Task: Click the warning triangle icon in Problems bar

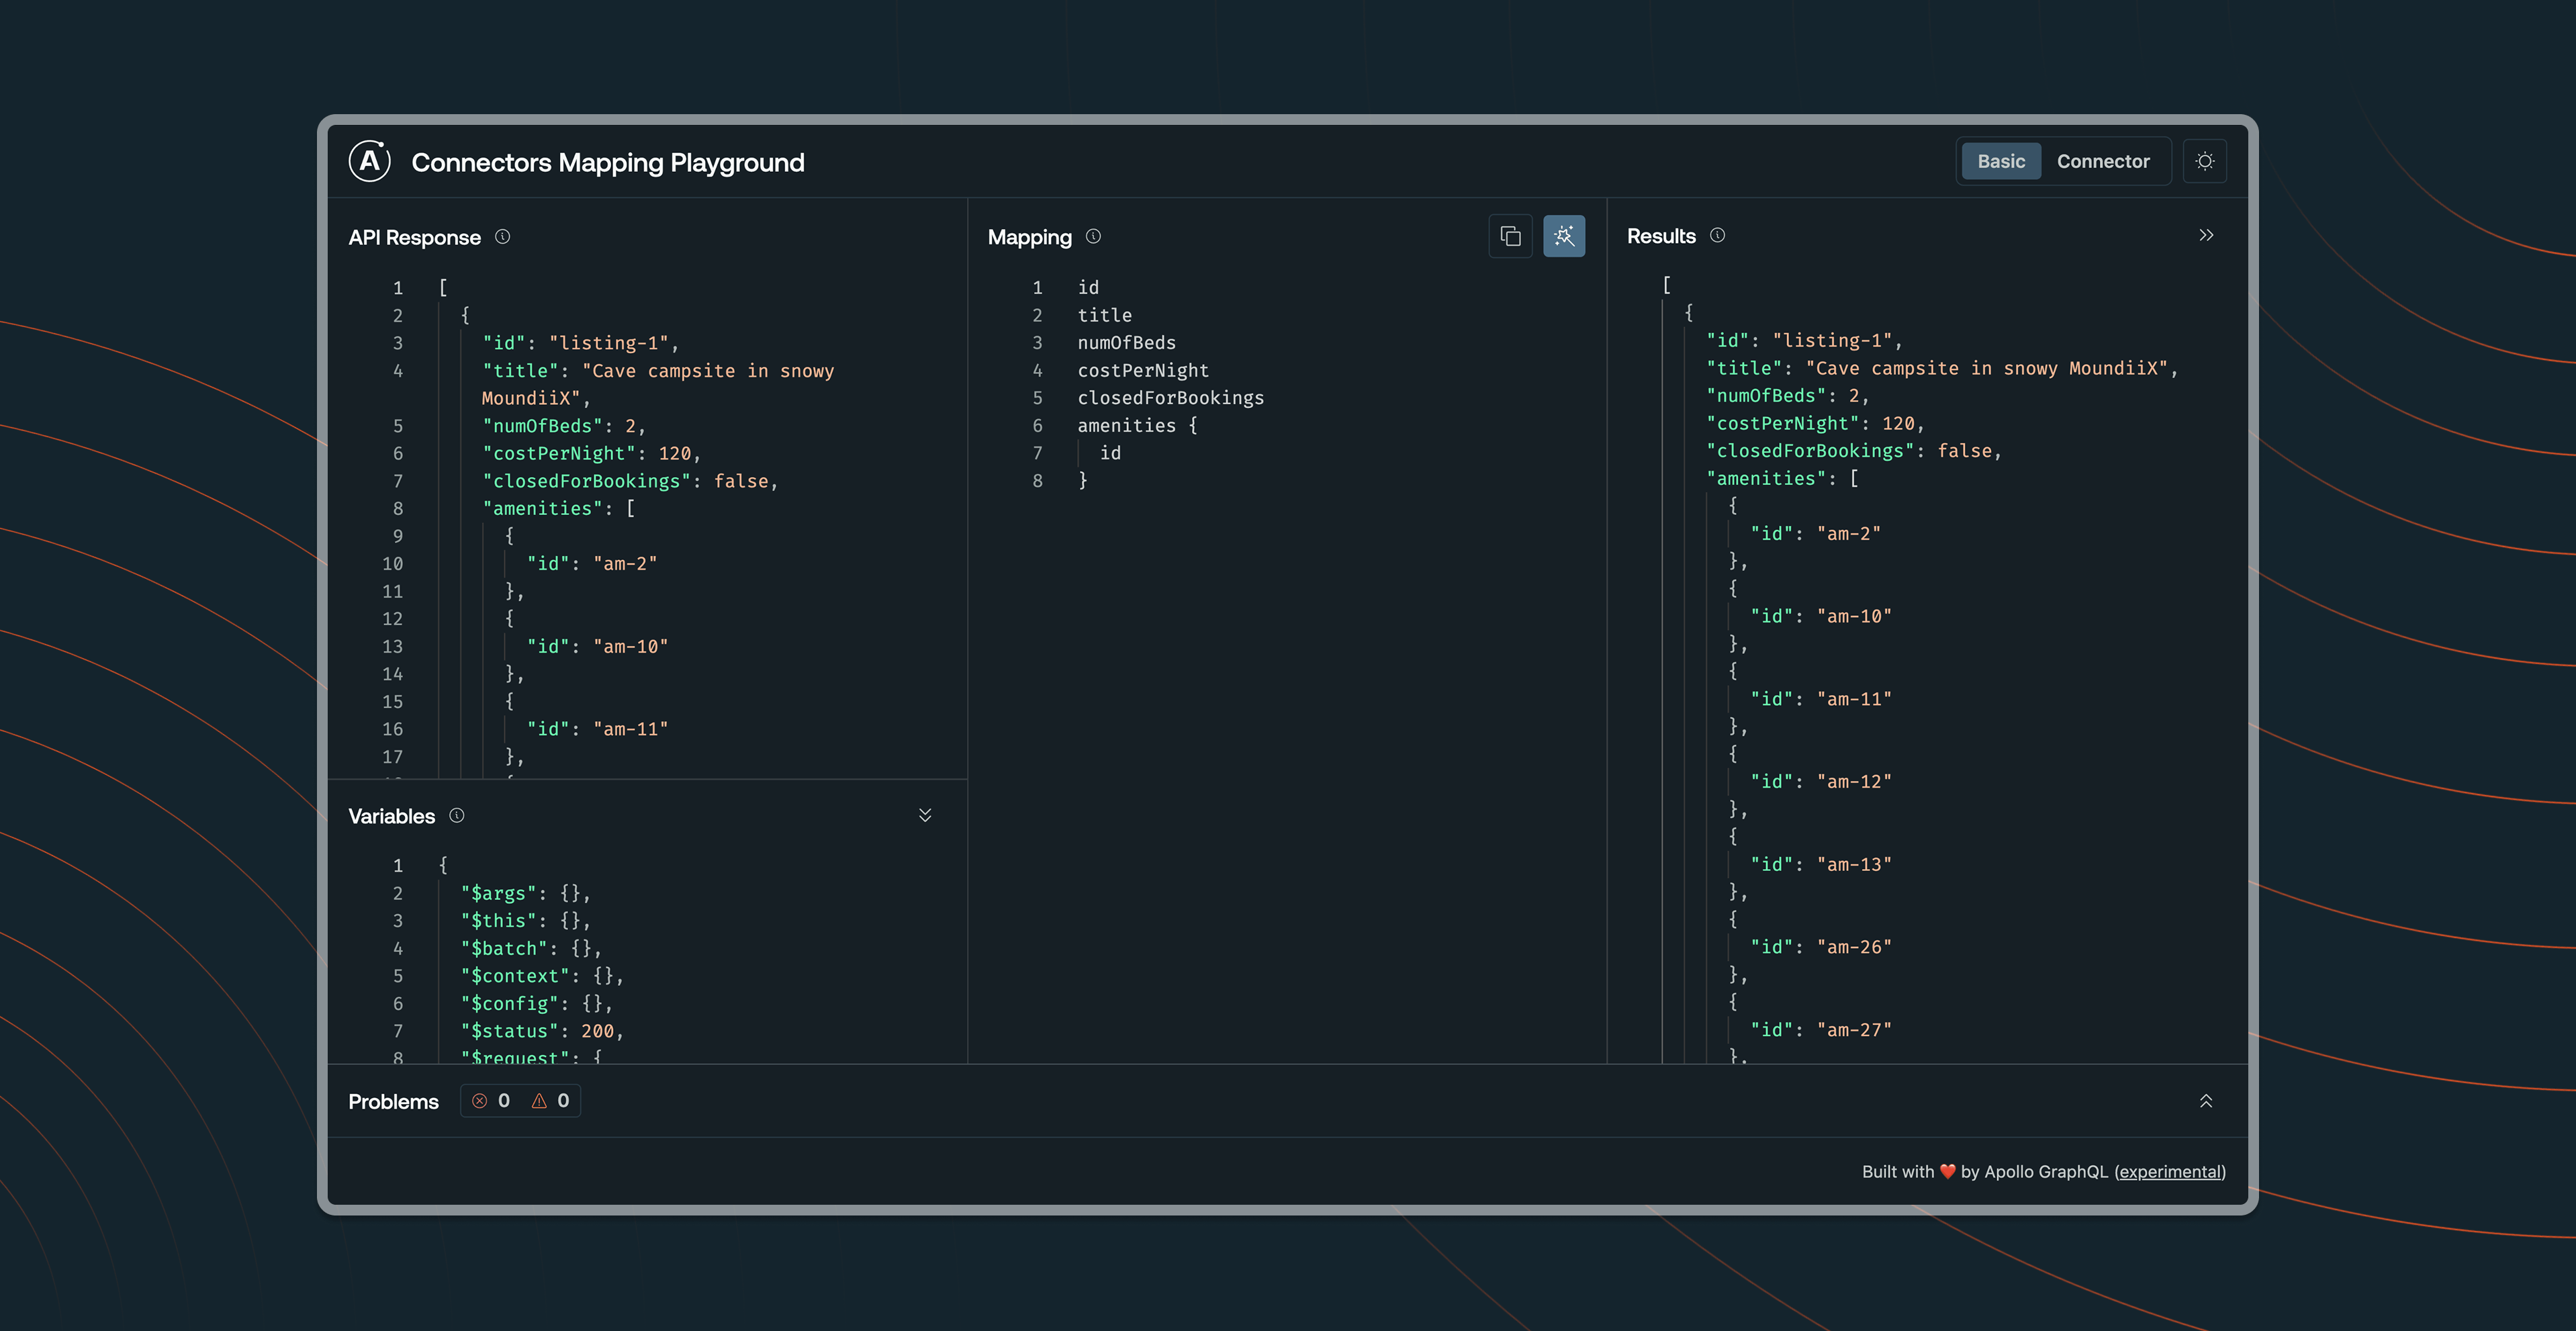Action: pos(538,1100)
